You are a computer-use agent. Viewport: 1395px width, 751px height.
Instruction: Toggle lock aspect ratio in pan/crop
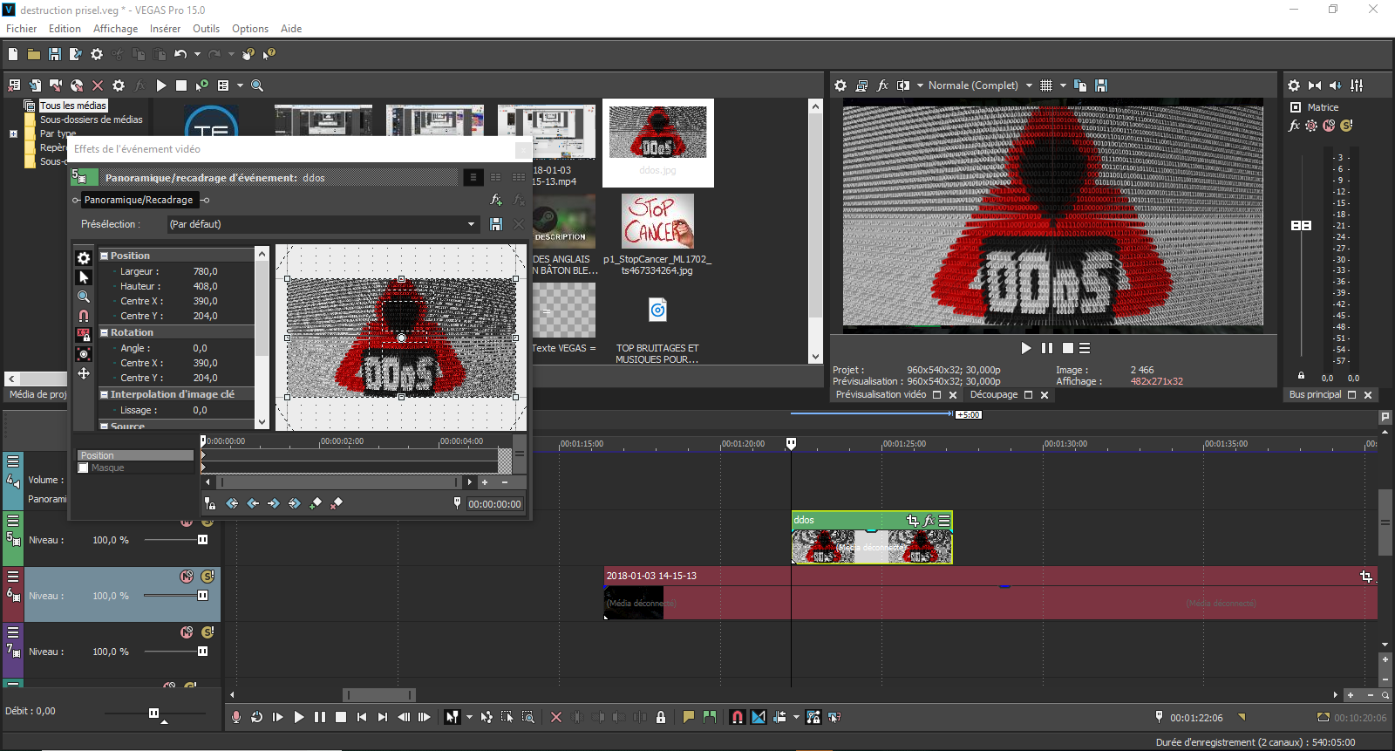click(84, 335)
